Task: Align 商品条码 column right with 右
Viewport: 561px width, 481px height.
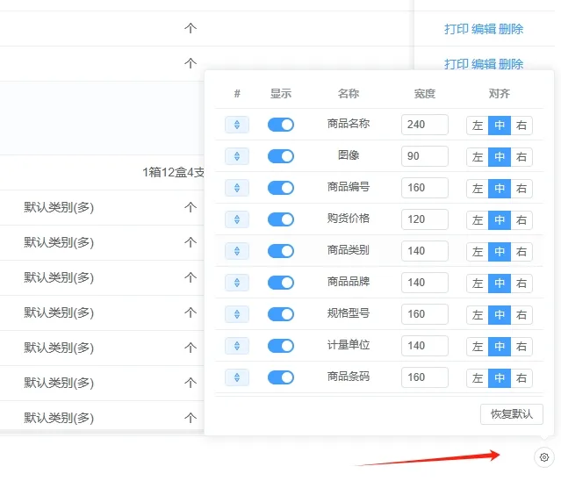Action: [521, 378]
